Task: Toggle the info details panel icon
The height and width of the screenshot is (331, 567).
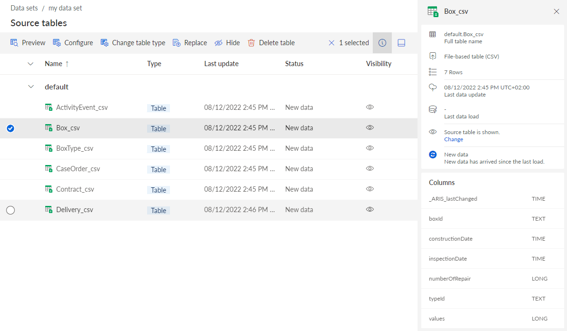Action: click(x=382, y=43)
